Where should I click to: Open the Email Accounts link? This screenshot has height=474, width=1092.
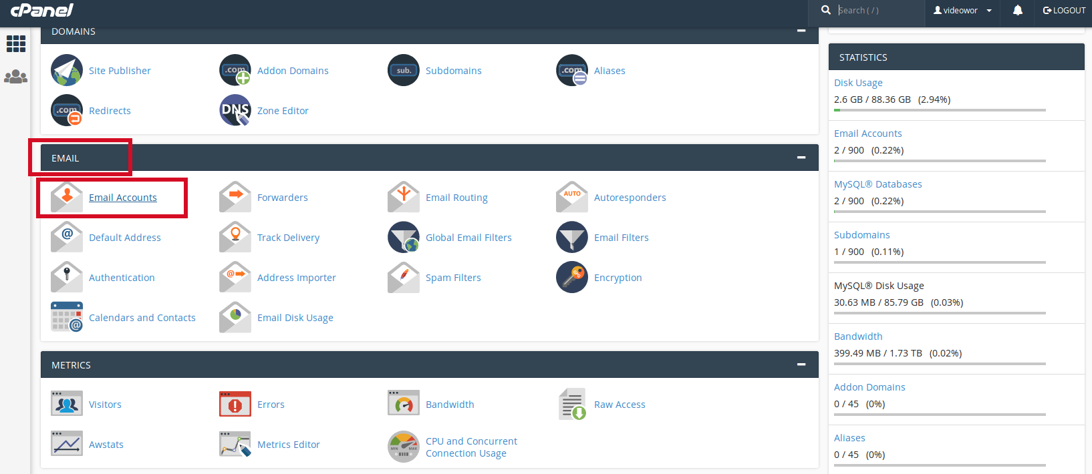pyautogui.click(x=123, y=198)
